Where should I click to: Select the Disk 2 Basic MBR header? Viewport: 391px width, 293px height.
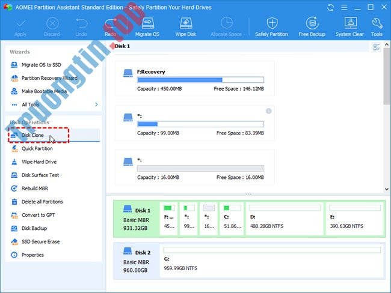137,261
